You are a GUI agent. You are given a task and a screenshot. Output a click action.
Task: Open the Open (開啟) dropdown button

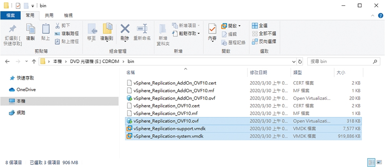231,26
